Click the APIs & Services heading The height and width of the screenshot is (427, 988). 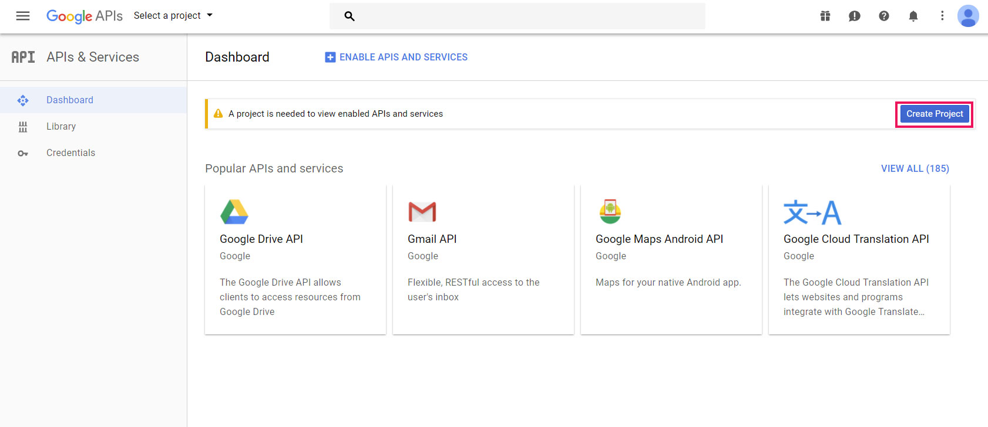[x=93, y=57]
